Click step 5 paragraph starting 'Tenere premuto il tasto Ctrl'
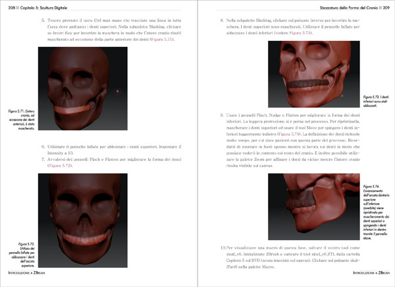The height and width of the screenshot is (287, 395). 114,30
